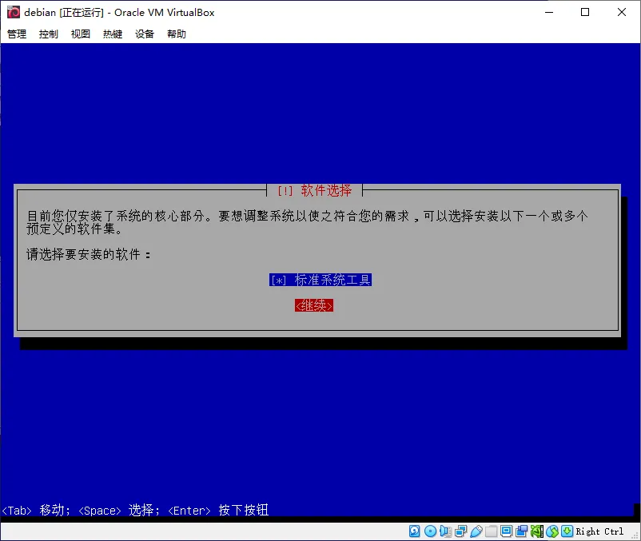
Task: Open the USB devices status icon
Action: [x=476, y=531]
